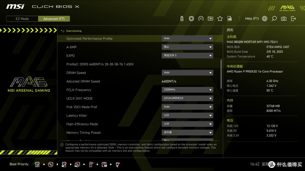The height and width of the screenshot is (171, 305).
Task: Open the A-XMP dropdown
Action: (187, 47)
